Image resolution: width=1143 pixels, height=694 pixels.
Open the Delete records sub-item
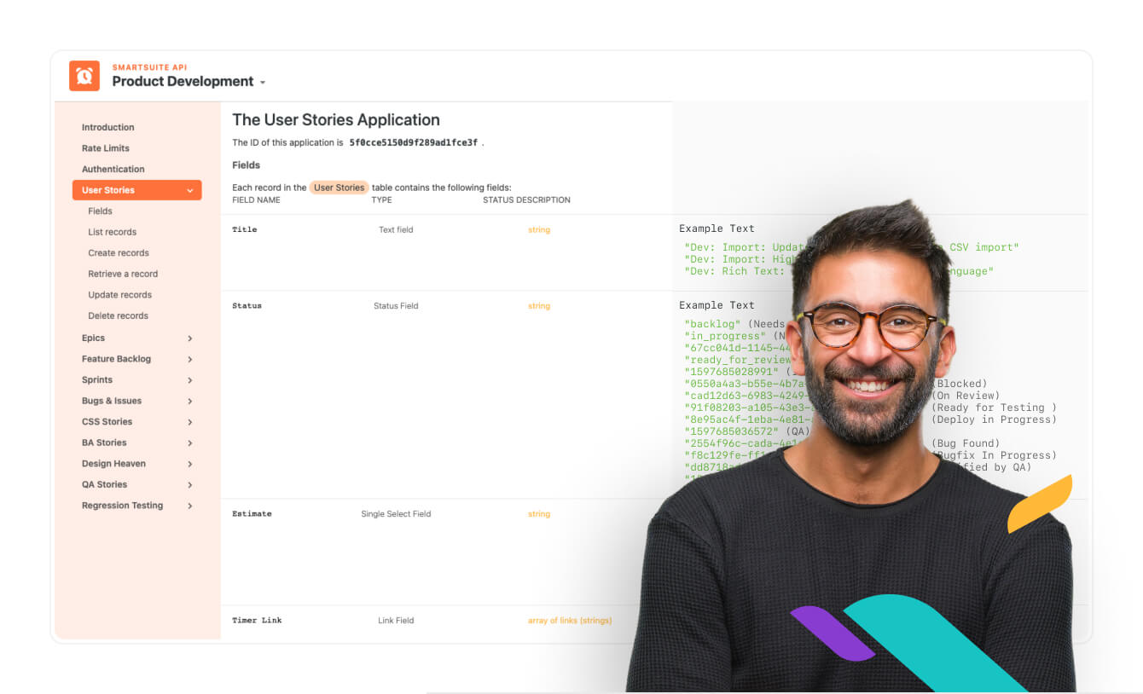click(x=118, y=315)
